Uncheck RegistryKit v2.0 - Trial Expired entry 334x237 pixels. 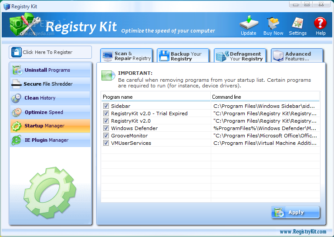point(106,113)
